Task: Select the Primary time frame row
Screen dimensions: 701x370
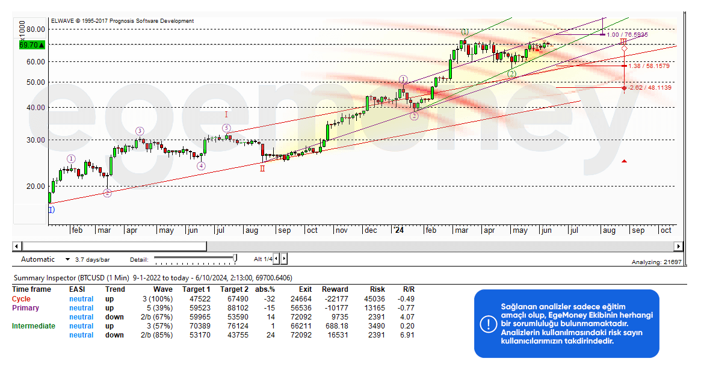Action: click(x=25, y=308)
